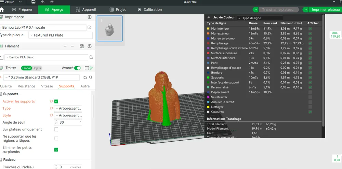
Task: Toggle the Avancé mode switch
Action: point(77,68)
